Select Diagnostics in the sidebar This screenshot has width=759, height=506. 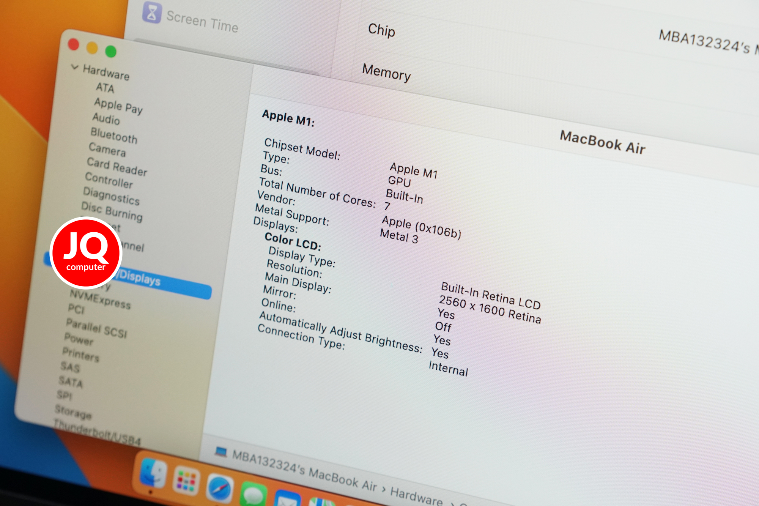tap(112, 196)
